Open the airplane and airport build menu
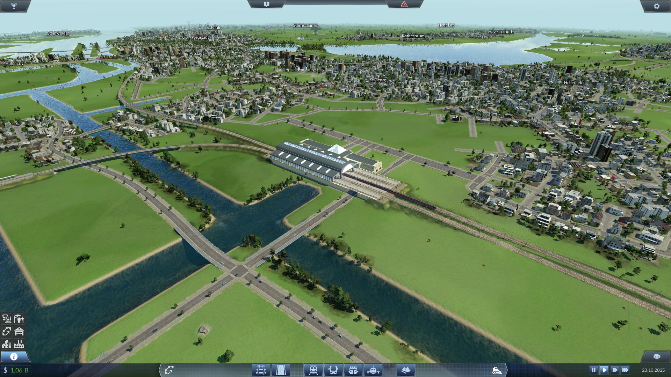The image size is (671, 377). (x=373, y=370)
